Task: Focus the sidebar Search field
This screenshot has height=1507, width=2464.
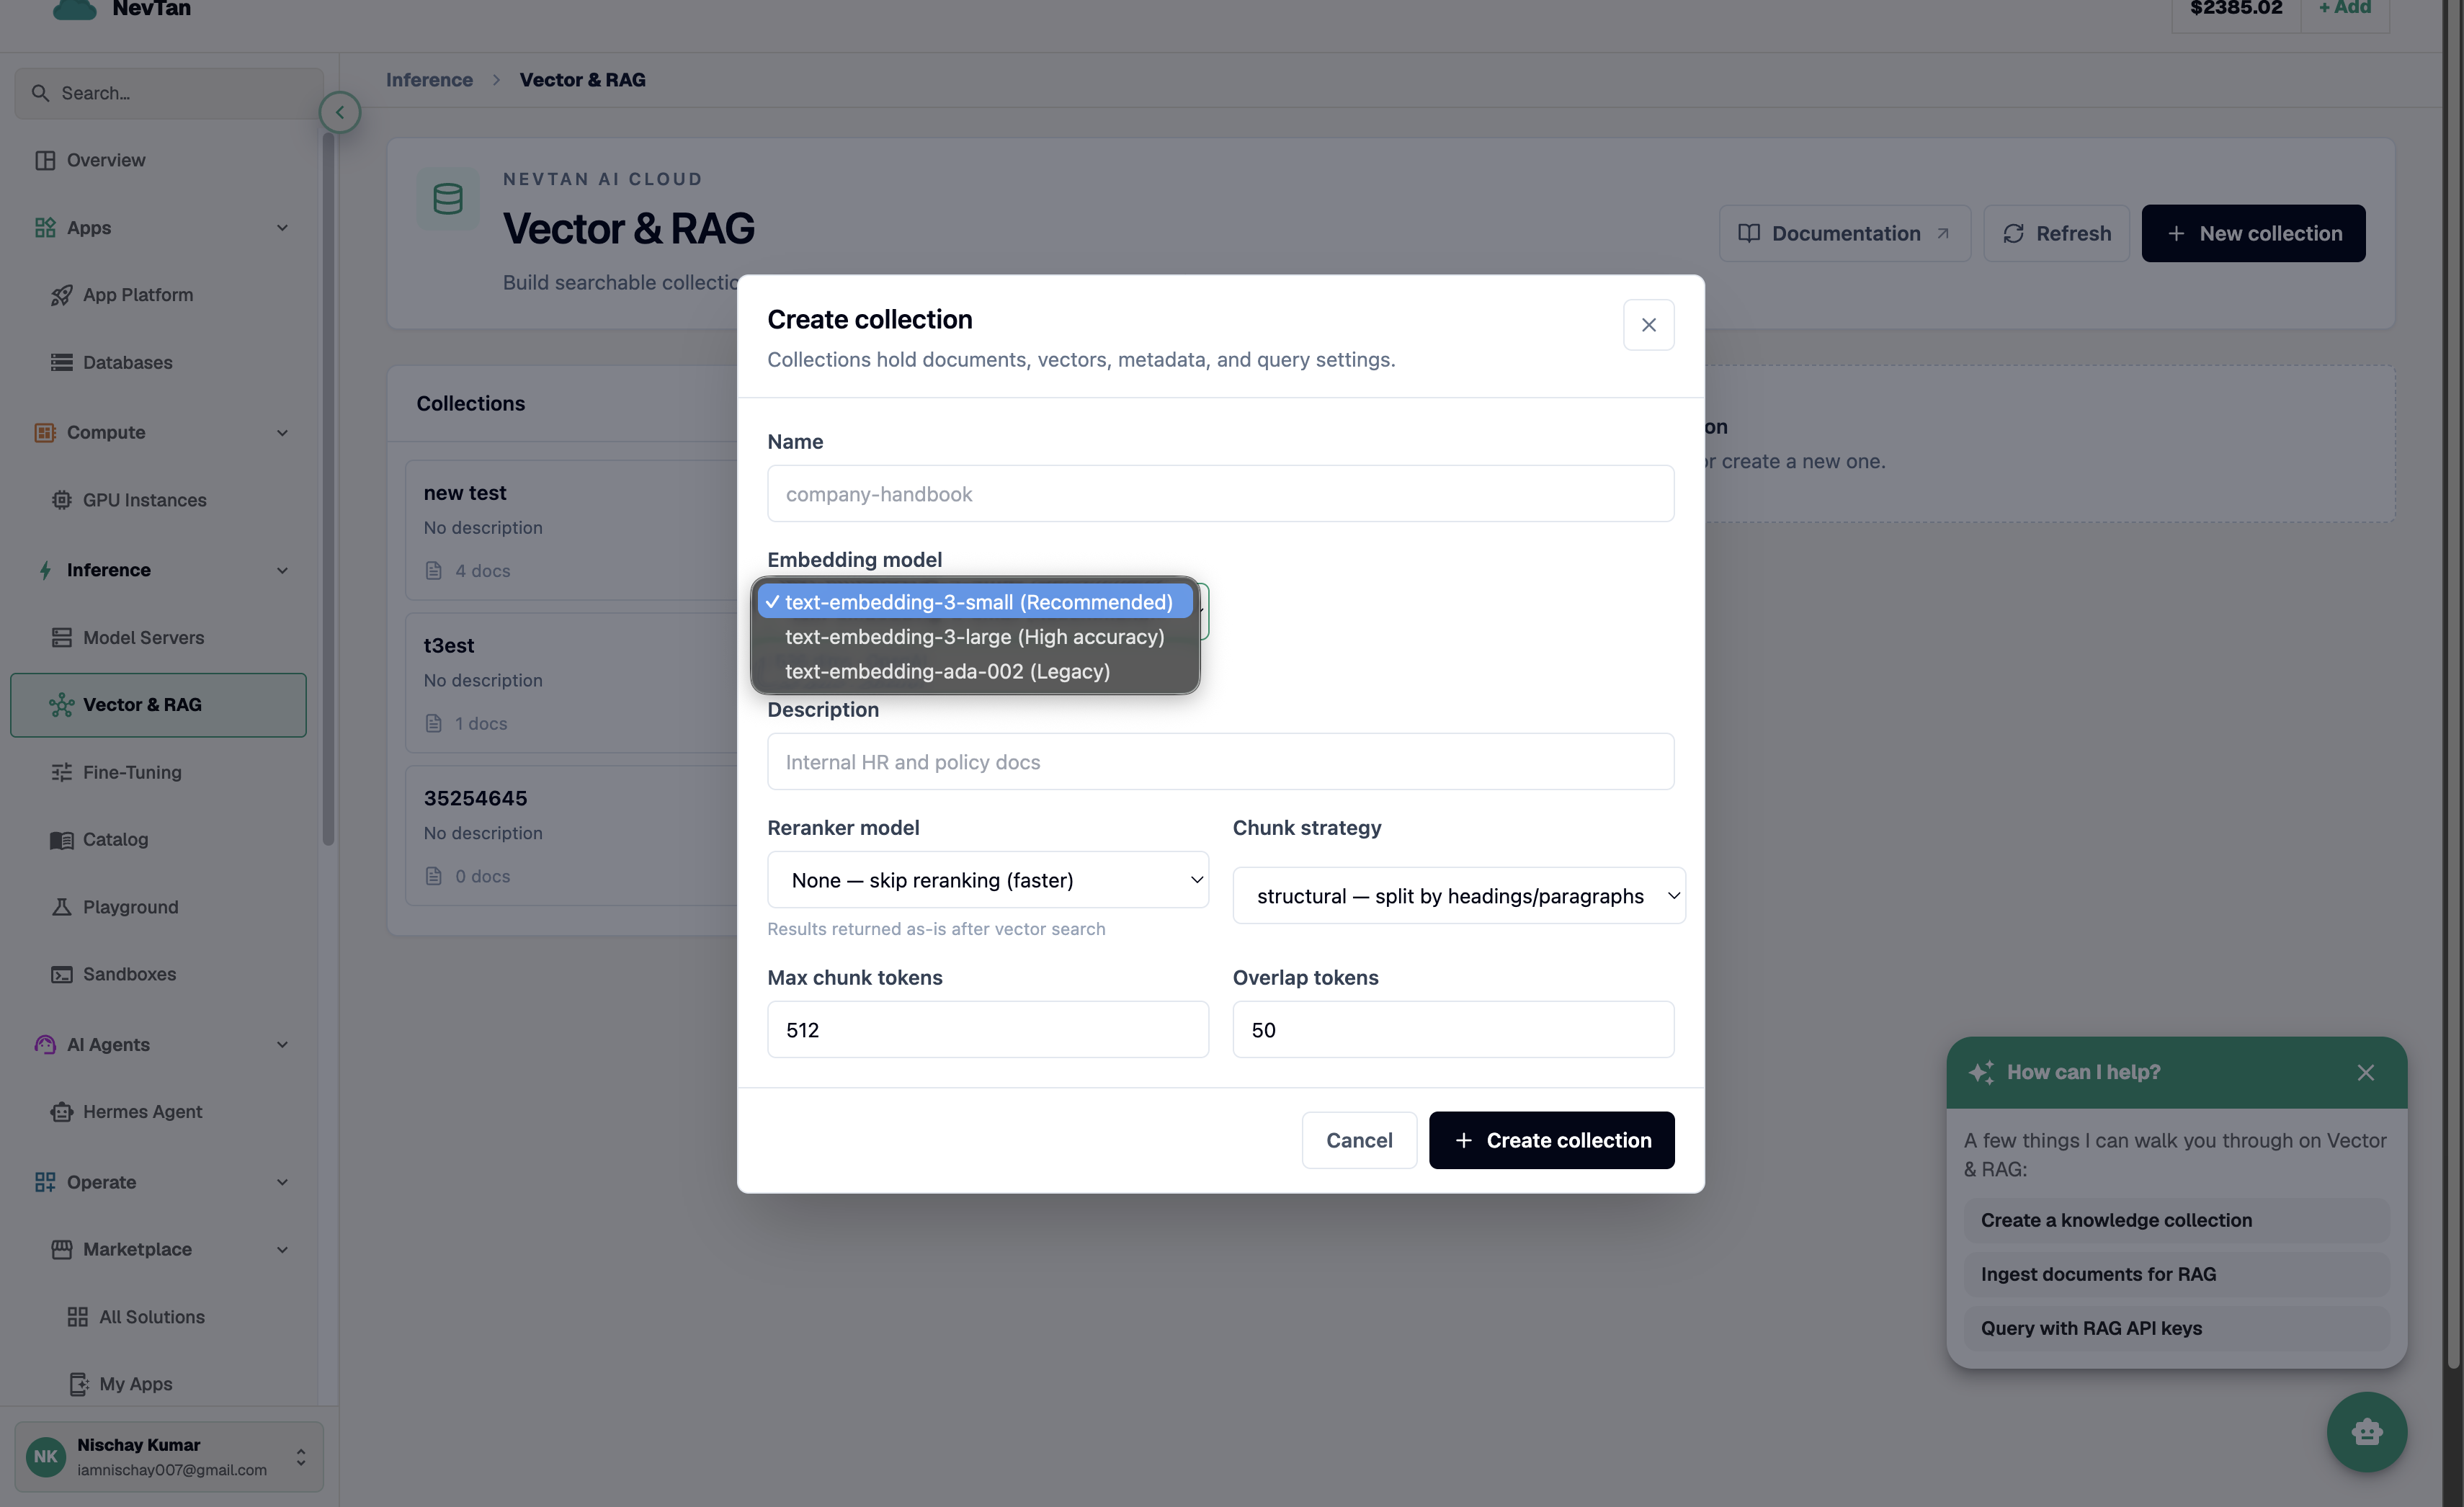Action: point(168,93)
